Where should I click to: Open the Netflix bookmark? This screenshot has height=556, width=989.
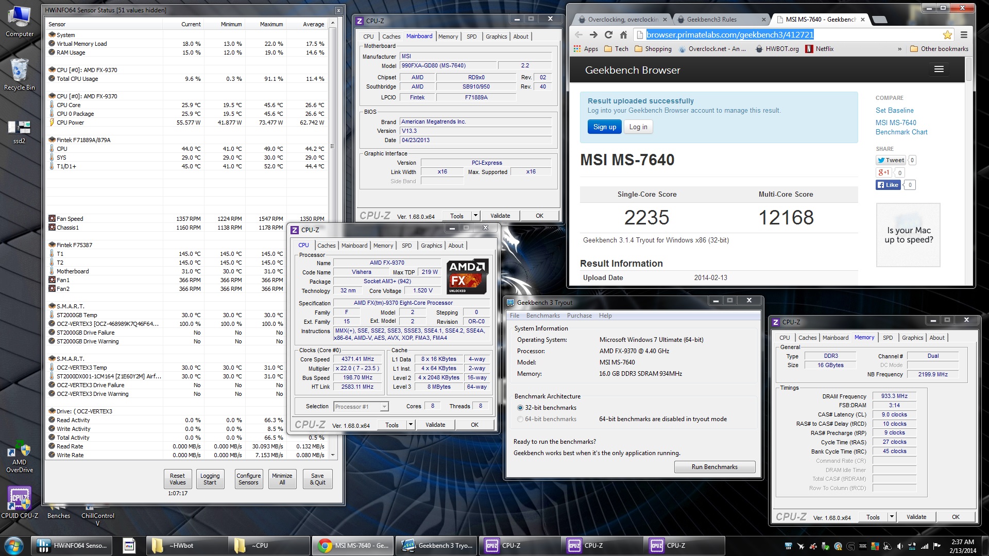(x=820, y=49)
